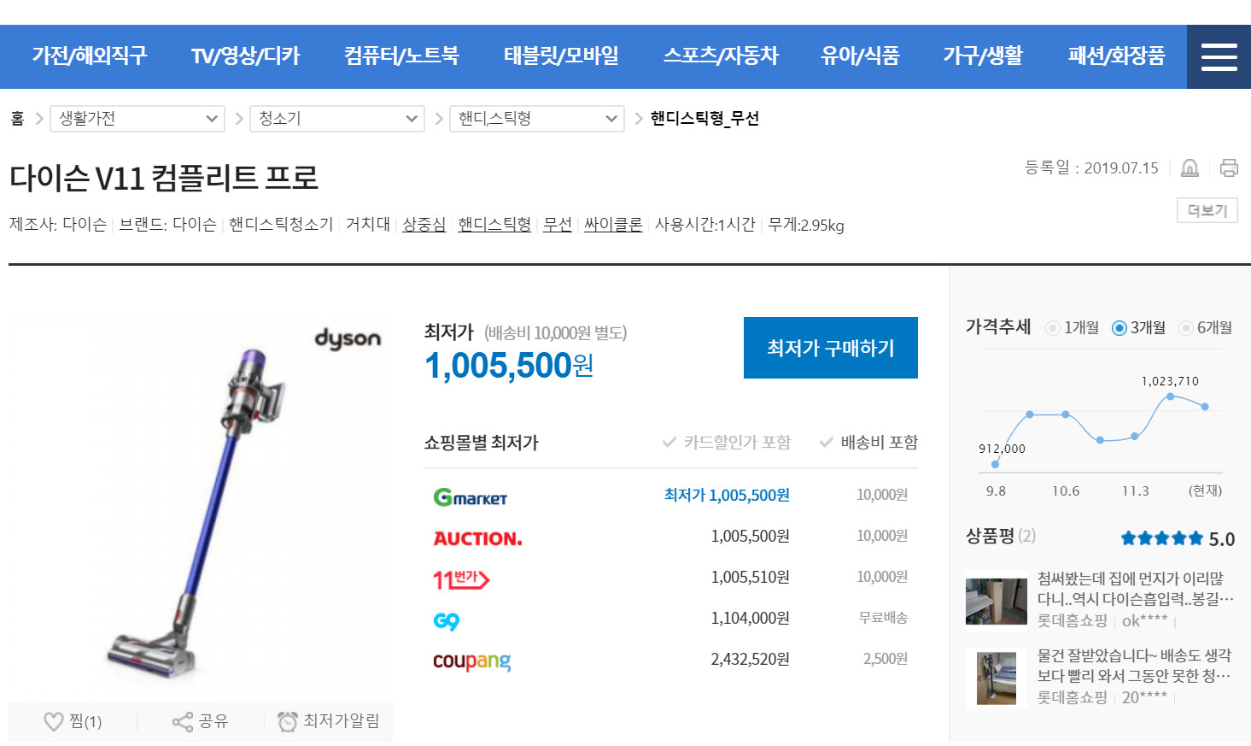The width and height of the screenshot is (1251, 746).
Task: Click the G9 1,104,000원 price
Action: (750, 618)
